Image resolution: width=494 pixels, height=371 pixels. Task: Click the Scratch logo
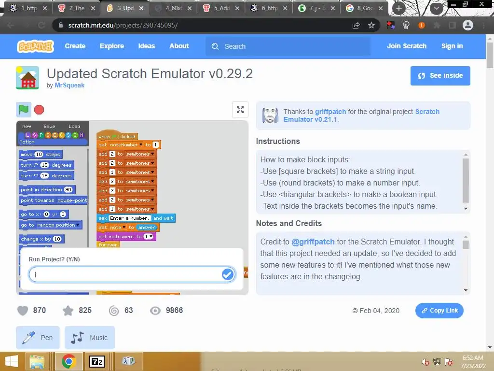pyautogui.click(x=36, y=46)
